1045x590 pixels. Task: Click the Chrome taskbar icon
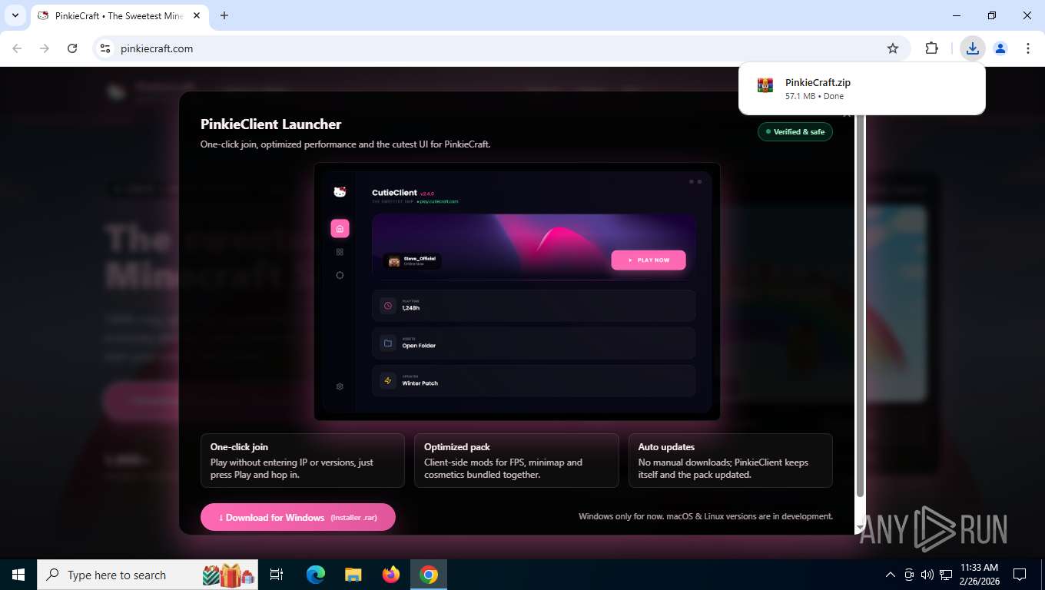[x=429, y=575]
